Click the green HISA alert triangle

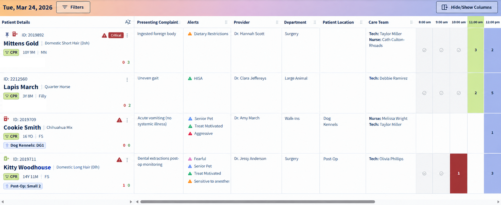pyautogui.click(x=190, y=78)
